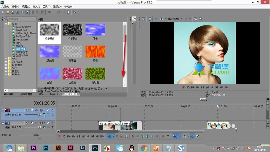
Task: Click the Undo arrow icon
Action: pyautogui.click(x=50, y=12)
